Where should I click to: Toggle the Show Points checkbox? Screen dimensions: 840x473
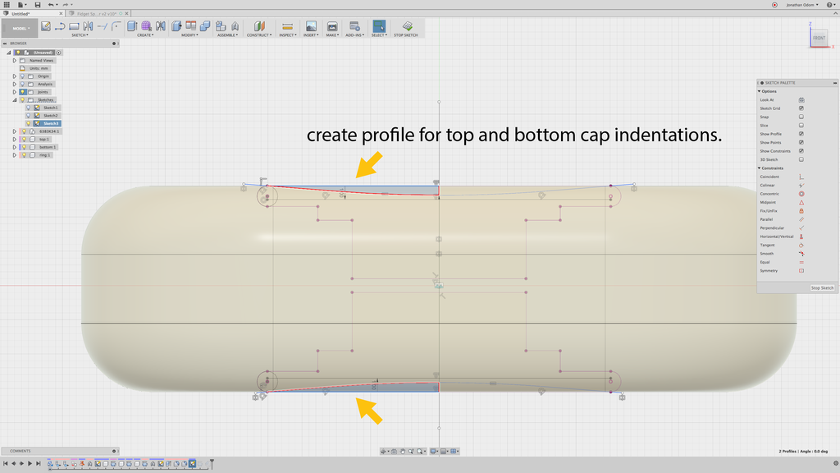(801, 143)
